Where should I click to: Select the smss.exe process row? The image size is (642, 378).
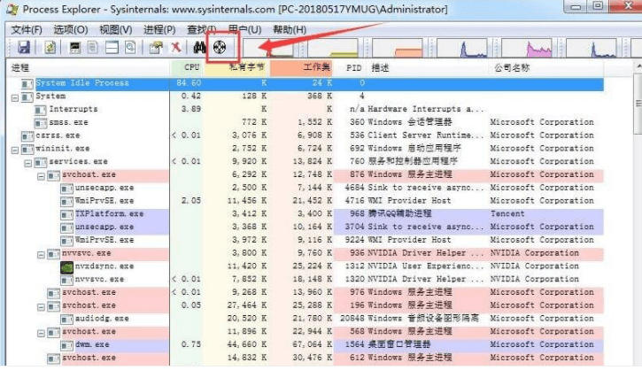(x=305, y=122)
